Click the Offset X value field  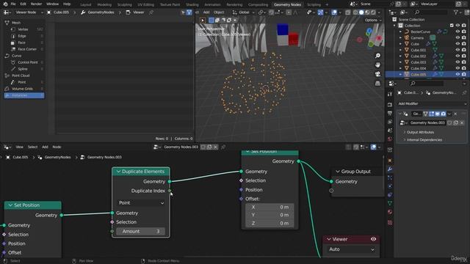[x=270, y=207]
